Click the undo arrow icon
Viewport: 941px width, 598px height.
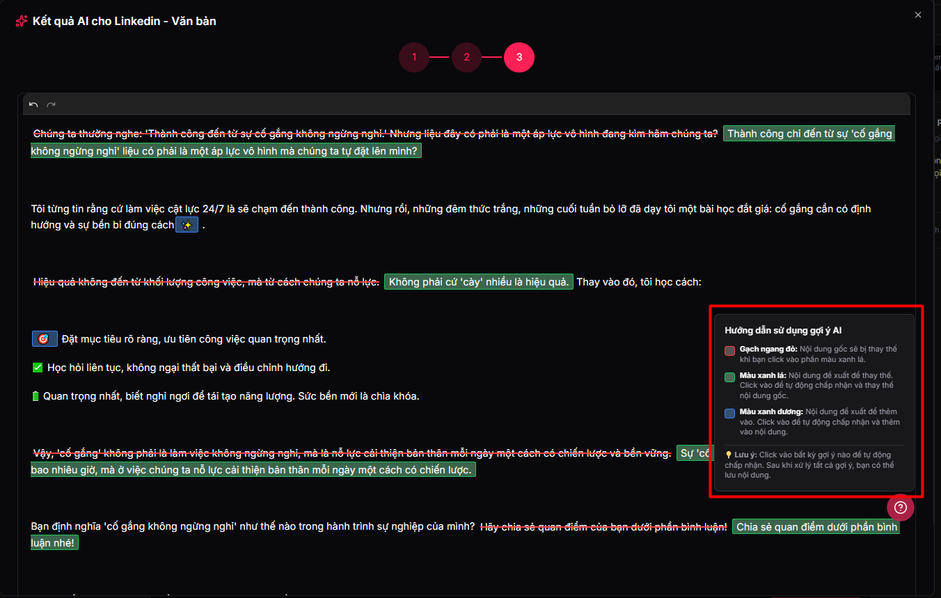click(x=33, y=104)
